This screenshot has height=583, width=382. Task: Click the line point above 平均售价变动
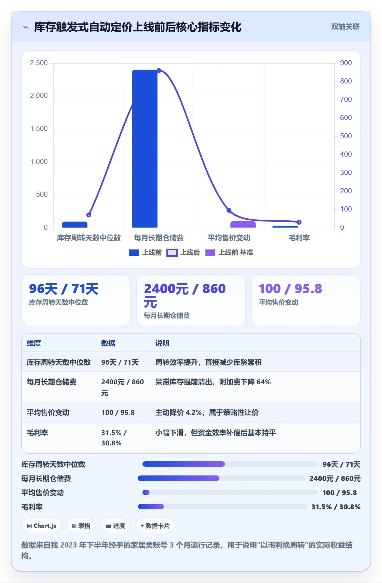tap(229, 210)
